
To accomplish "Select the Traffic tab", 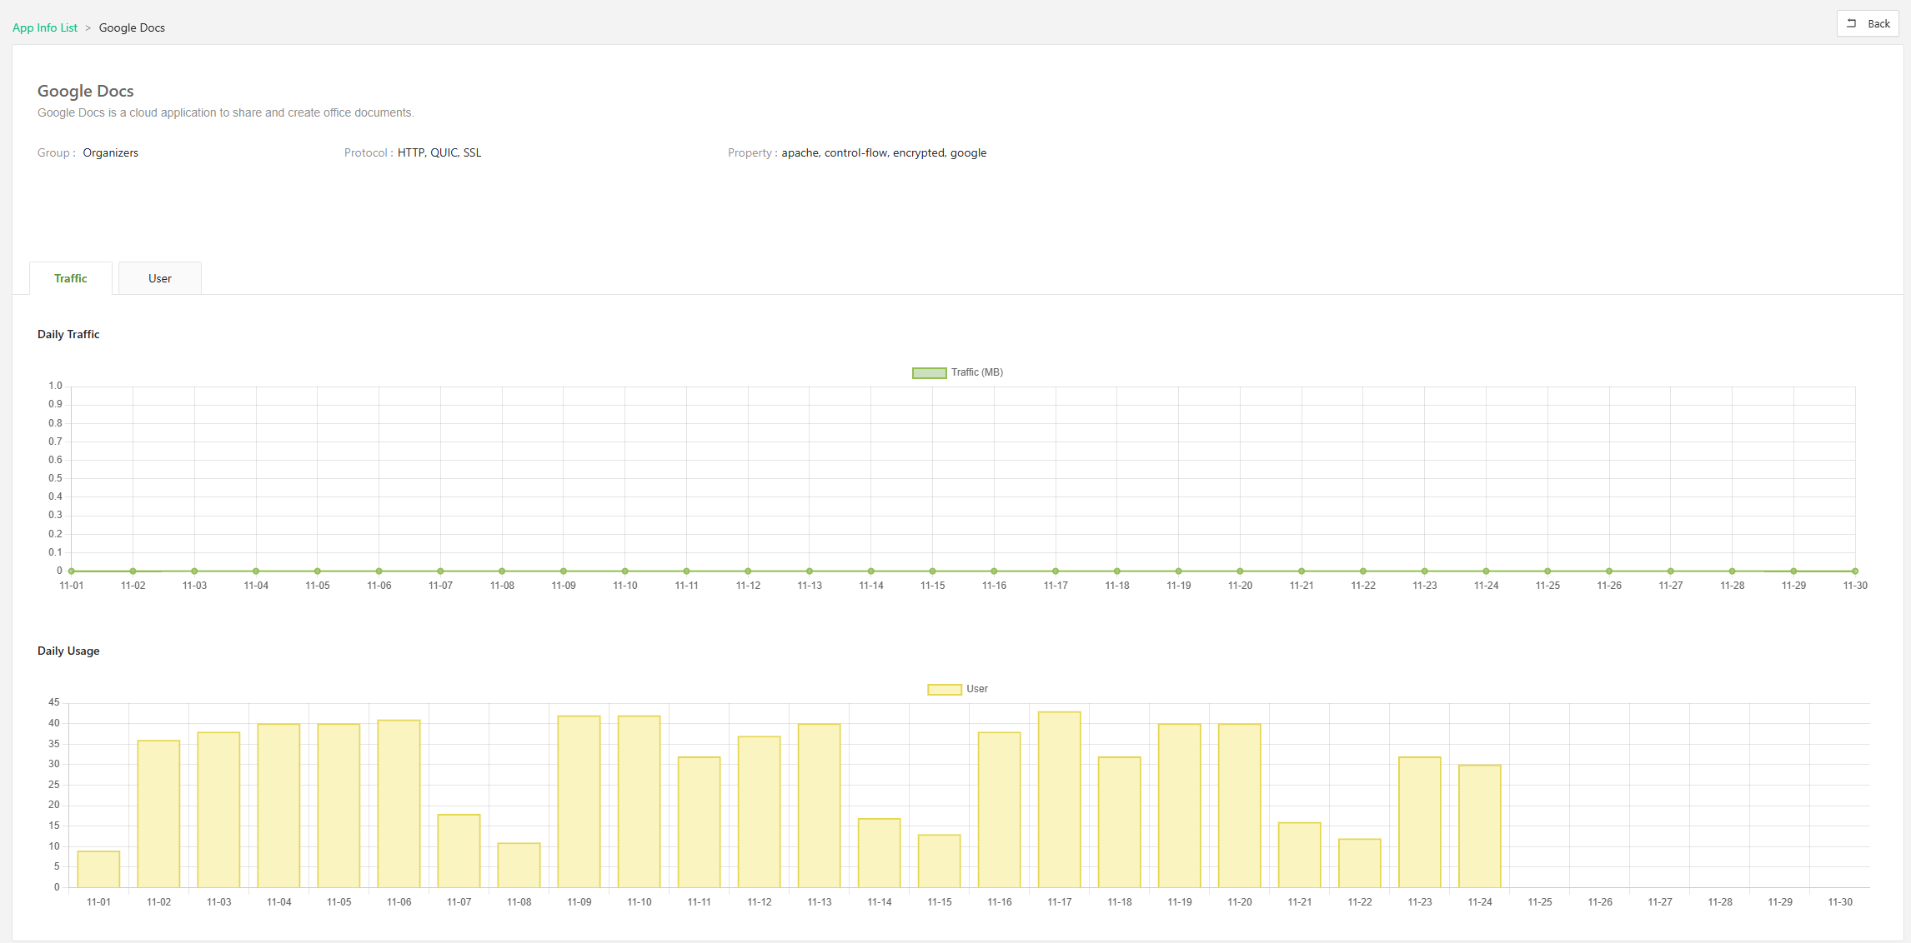I will (x=71, y=278).
